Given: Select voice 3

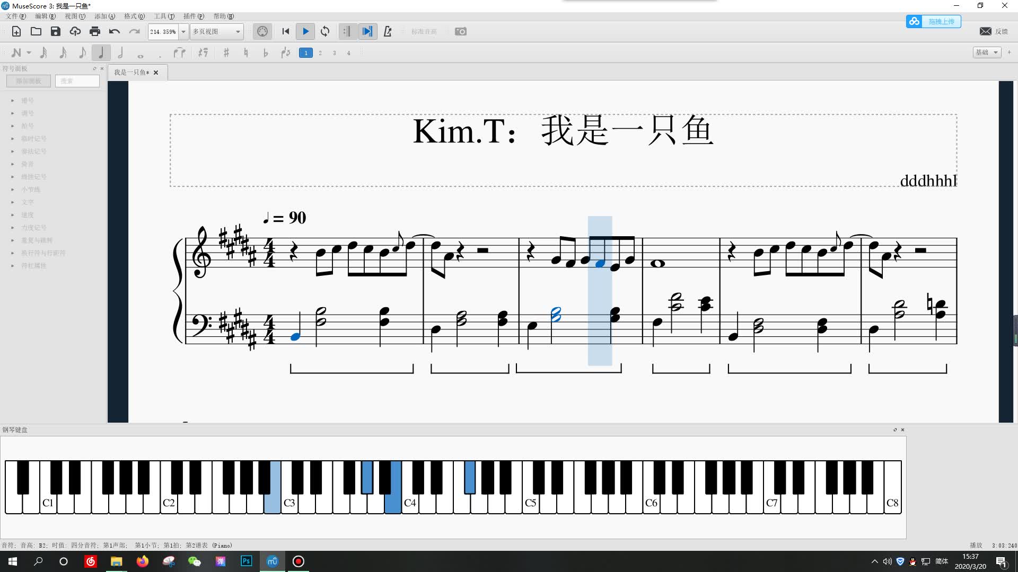Looking at the screenshot, I should (x=335, y=52).
